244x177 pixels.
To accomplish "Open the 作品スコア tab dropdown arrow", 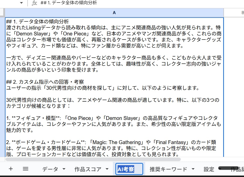I will [107, 169].
